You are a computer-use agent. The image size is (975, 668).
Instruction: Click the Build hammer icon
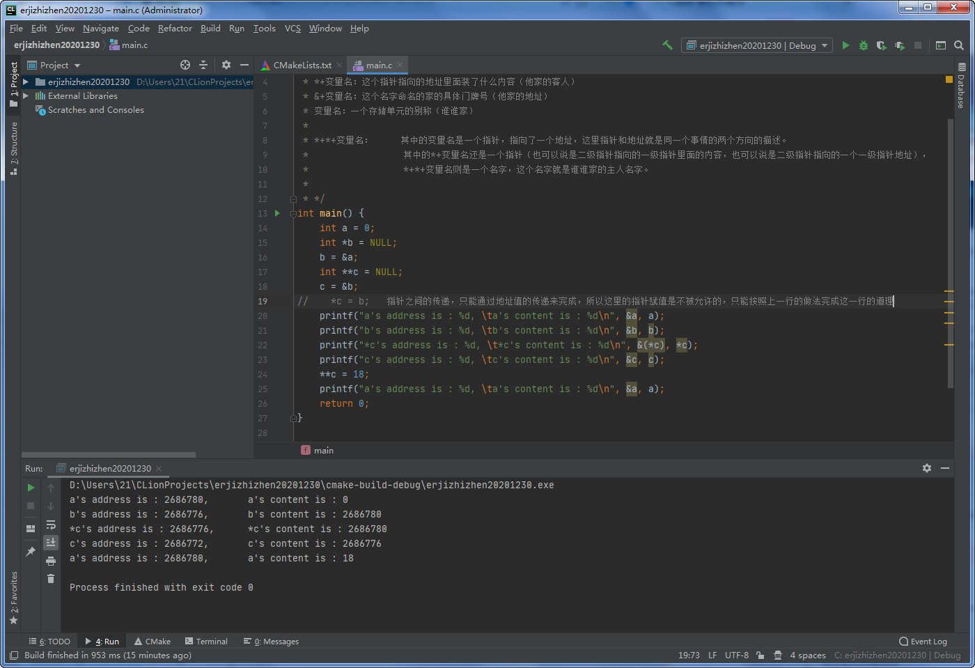(667, 45)
